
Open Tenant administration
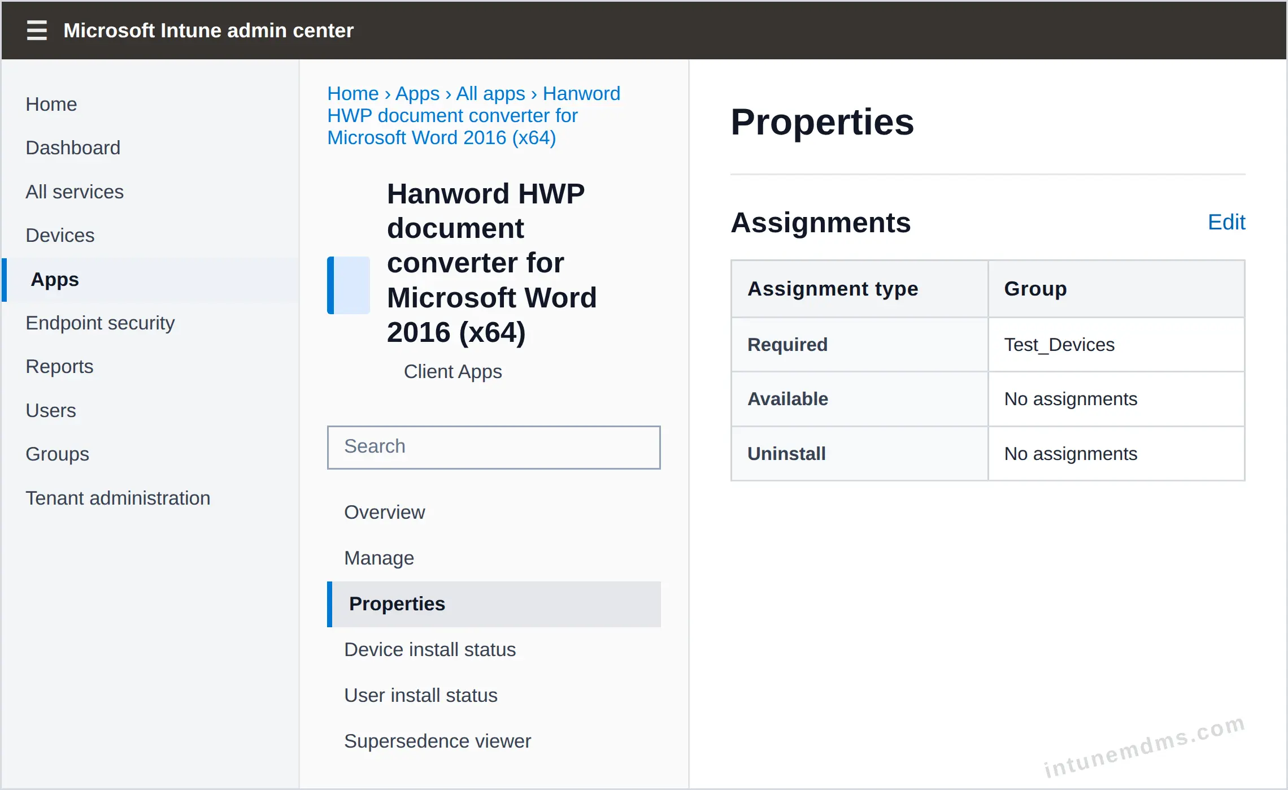pos(118,498)
